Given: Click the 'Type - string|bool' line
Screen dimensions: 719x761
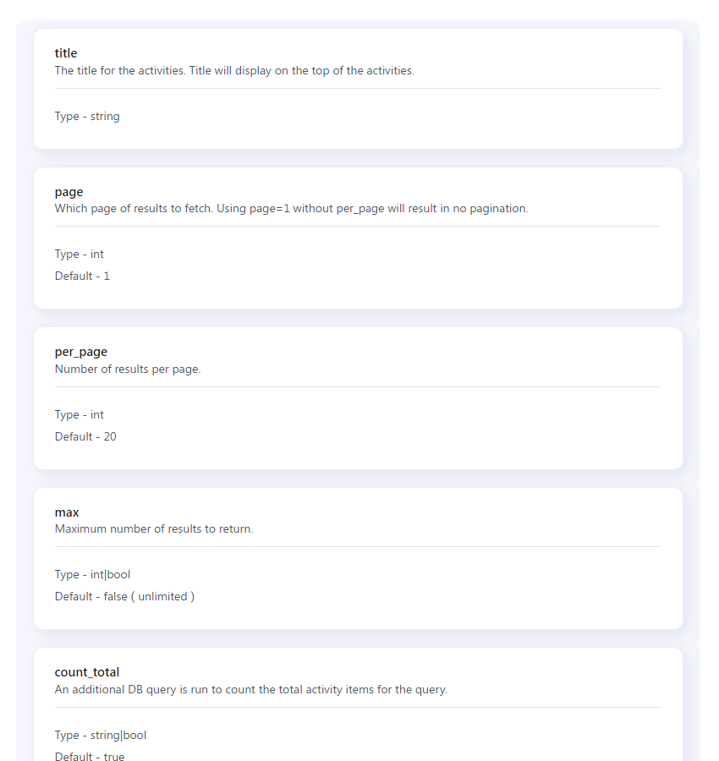Looking at the screenshot, I should point(101,736).
